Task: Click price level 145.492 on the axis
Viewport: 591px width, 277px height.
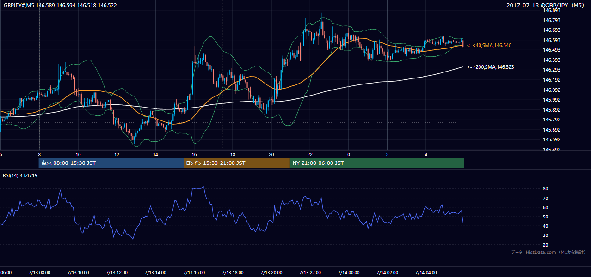Action: tap(551, 150)
